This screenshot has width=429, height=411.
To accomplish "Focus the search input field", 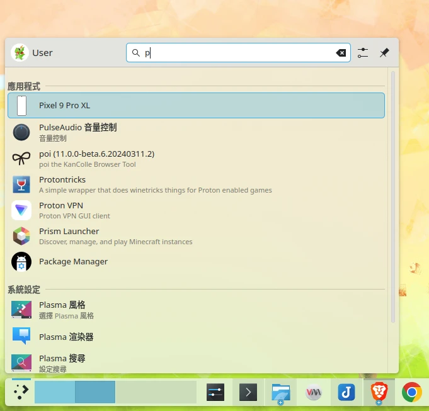I will click(x=238, y=53).
